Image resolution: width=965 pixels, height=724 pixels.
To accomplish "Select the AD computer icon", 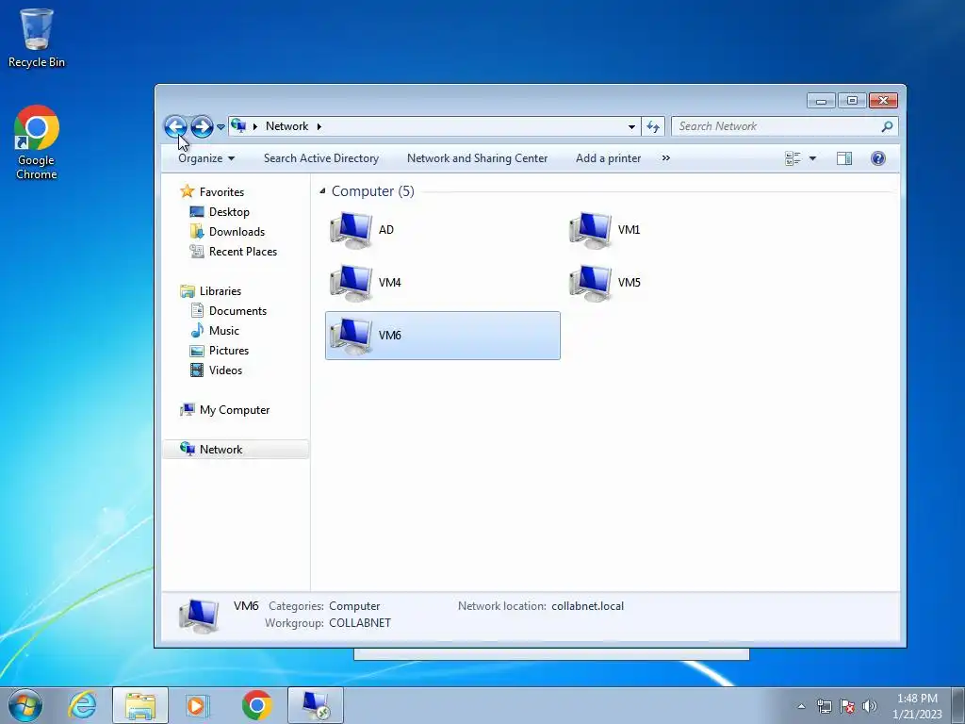I will pyautogui.click(x=351, y=230).
